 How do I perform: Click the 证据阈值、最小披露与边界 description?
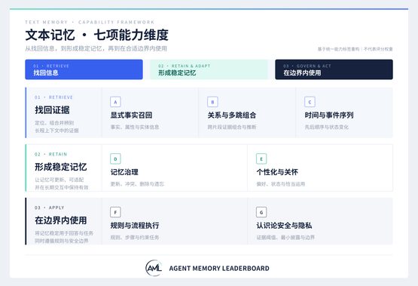coord(285,238)
